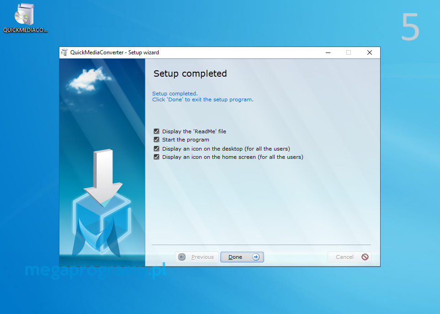Click "Click 'Done' to exit the setup program." text

[x=203, y=99]
